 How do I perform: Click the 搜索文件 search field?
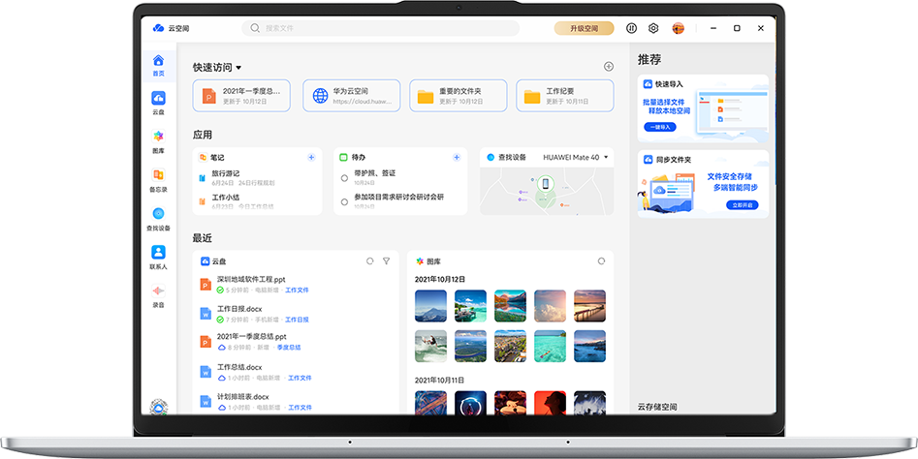[388, 29]
